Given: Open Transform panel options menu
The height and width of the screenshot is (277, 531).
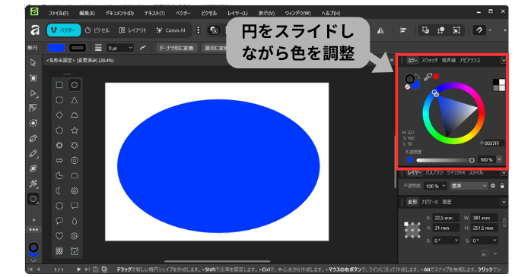Looking at the screenshot, I should coord(504,202).
